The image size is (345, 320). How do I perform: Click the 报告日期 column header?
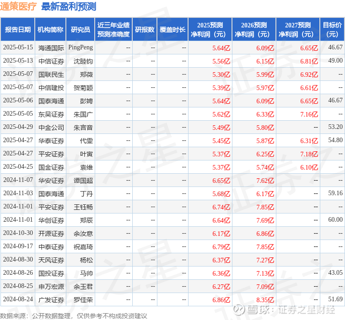pos(17,29)
